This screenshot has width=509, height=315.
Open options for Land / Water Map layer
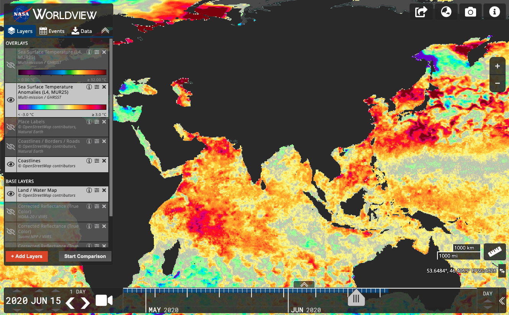pos(97,190)
